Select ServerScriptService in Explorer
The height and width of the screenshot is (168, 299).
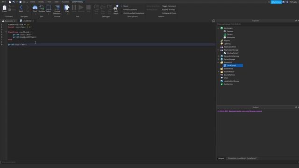[x=231, y=56]
